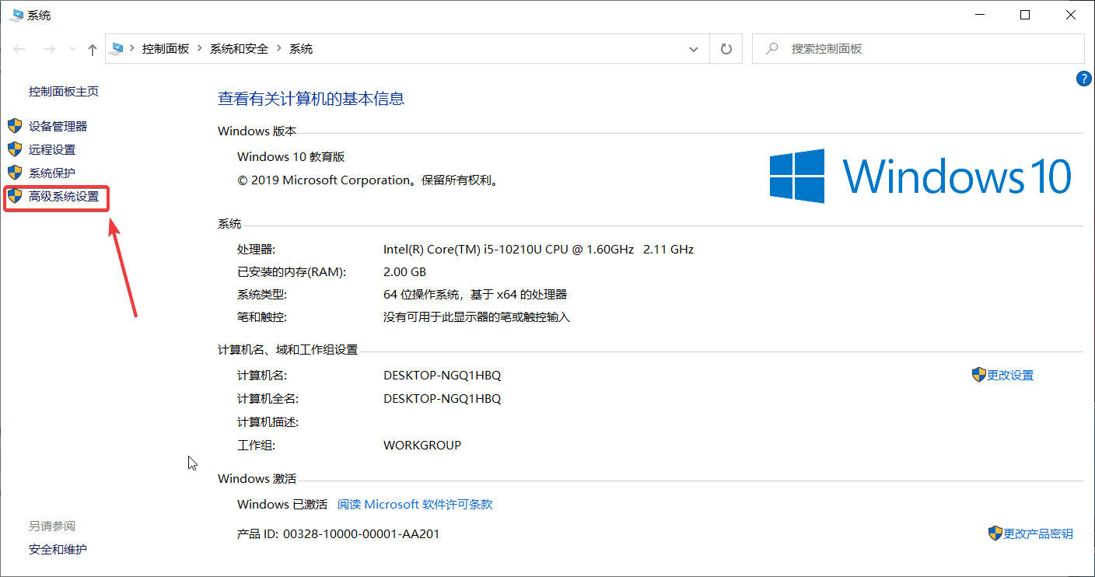The width and height of the screenshot is (1095, 577).
Task: Click the shield icon beside 设备管理器
Action: 15,126
